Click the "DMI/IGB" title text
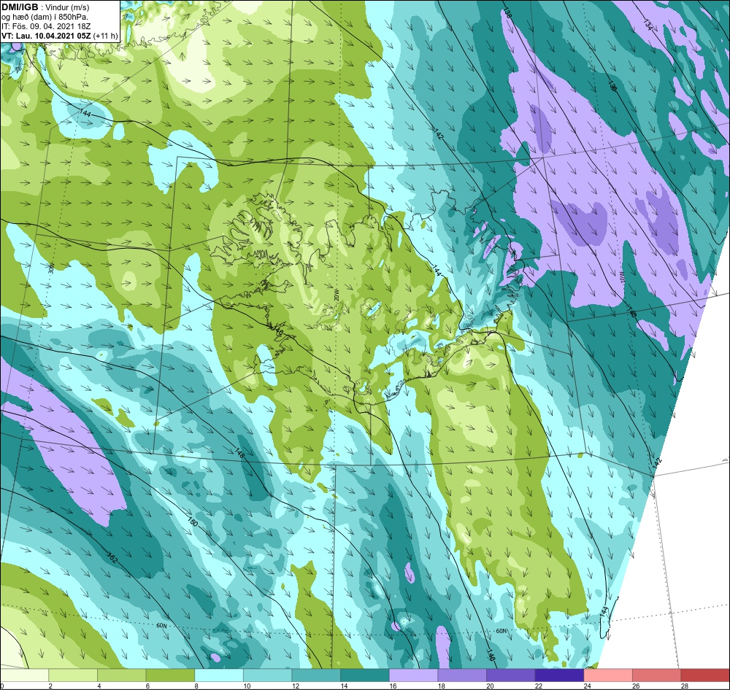This screenshot has height=690, width=730. pos(20,7)
